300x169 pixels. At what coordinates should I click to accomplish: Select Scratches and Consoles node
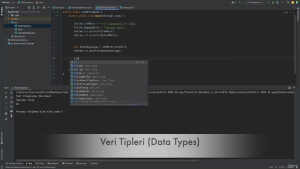(22, 44)
